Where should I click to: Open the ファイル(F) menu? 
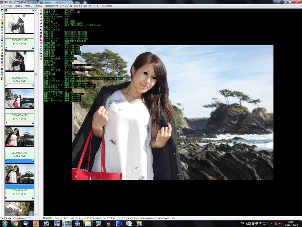(7, 6)
